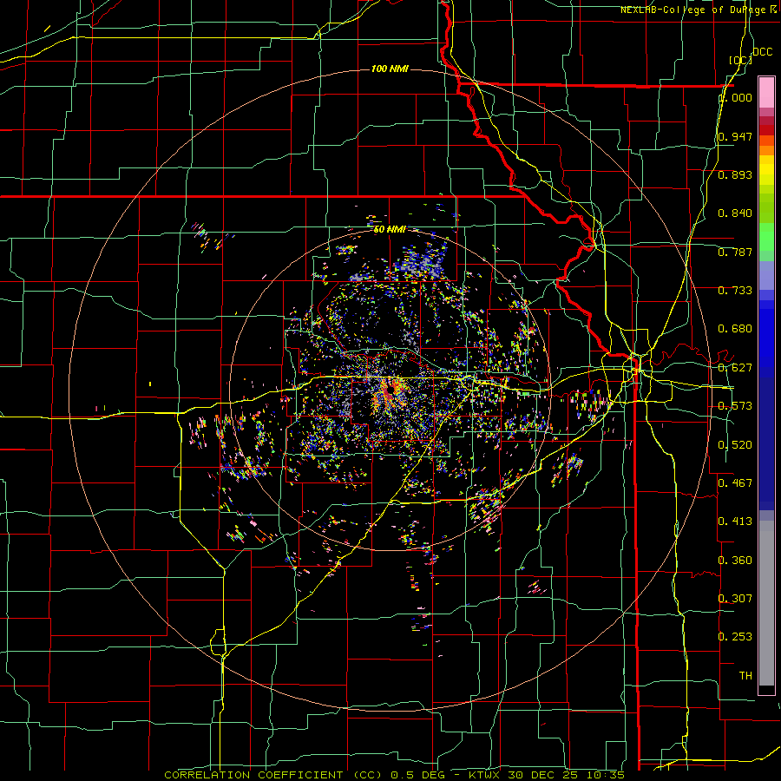Click the 0.253 scale value

(735, 637)
